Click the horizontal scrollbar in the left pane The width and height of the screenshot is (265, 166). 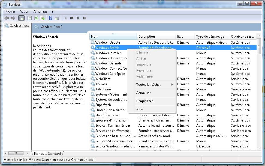(x=16, y=153)
